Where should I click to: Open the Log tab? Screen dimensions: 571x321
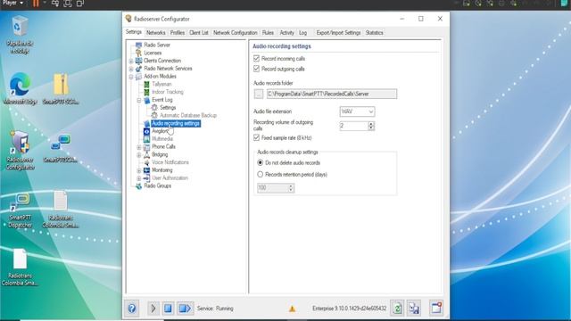pyautogui.click(x=303, y=33)
